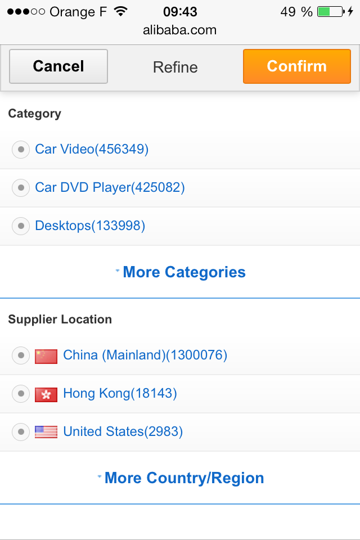Open the Car Video(456349) category link

tap(92, 149)
